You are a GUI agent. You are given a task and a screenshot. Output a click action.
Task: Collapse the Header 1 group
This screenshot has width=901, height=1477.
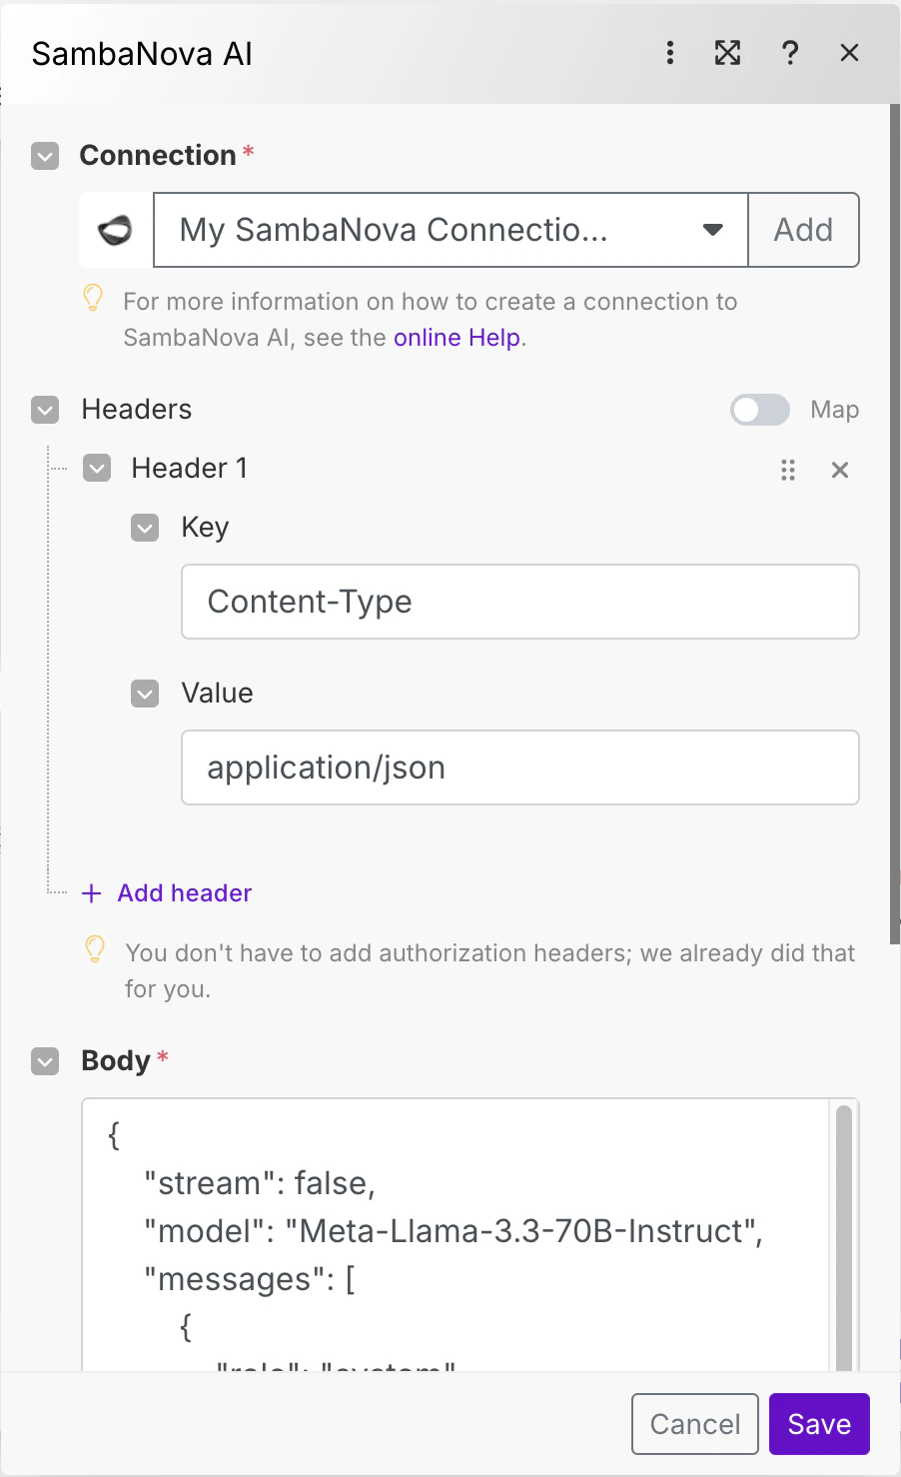tap(96, 468)
